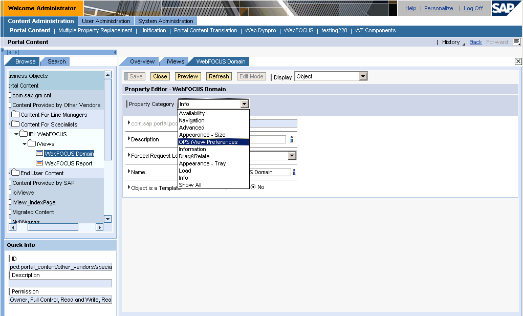This screenshot has height=316, width=523.
Task: Click the Log Off link
Action: point(473,8)
